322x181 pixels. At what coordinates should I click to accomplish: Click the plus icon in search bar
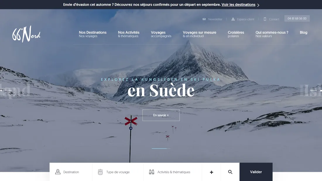click(x=211, y=172)
